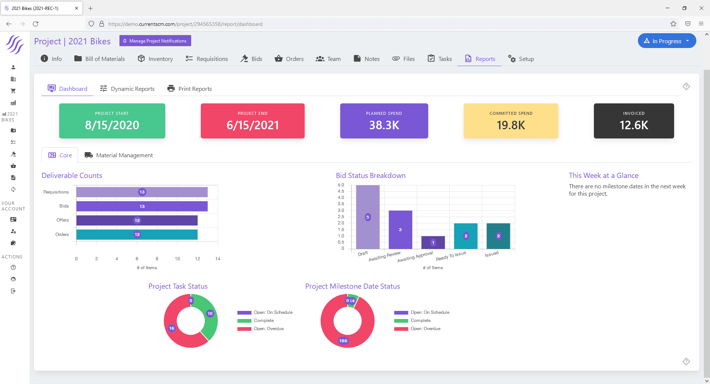
Task: Expand the In Progress status dropdown
Action: click(x=667, y=41)
